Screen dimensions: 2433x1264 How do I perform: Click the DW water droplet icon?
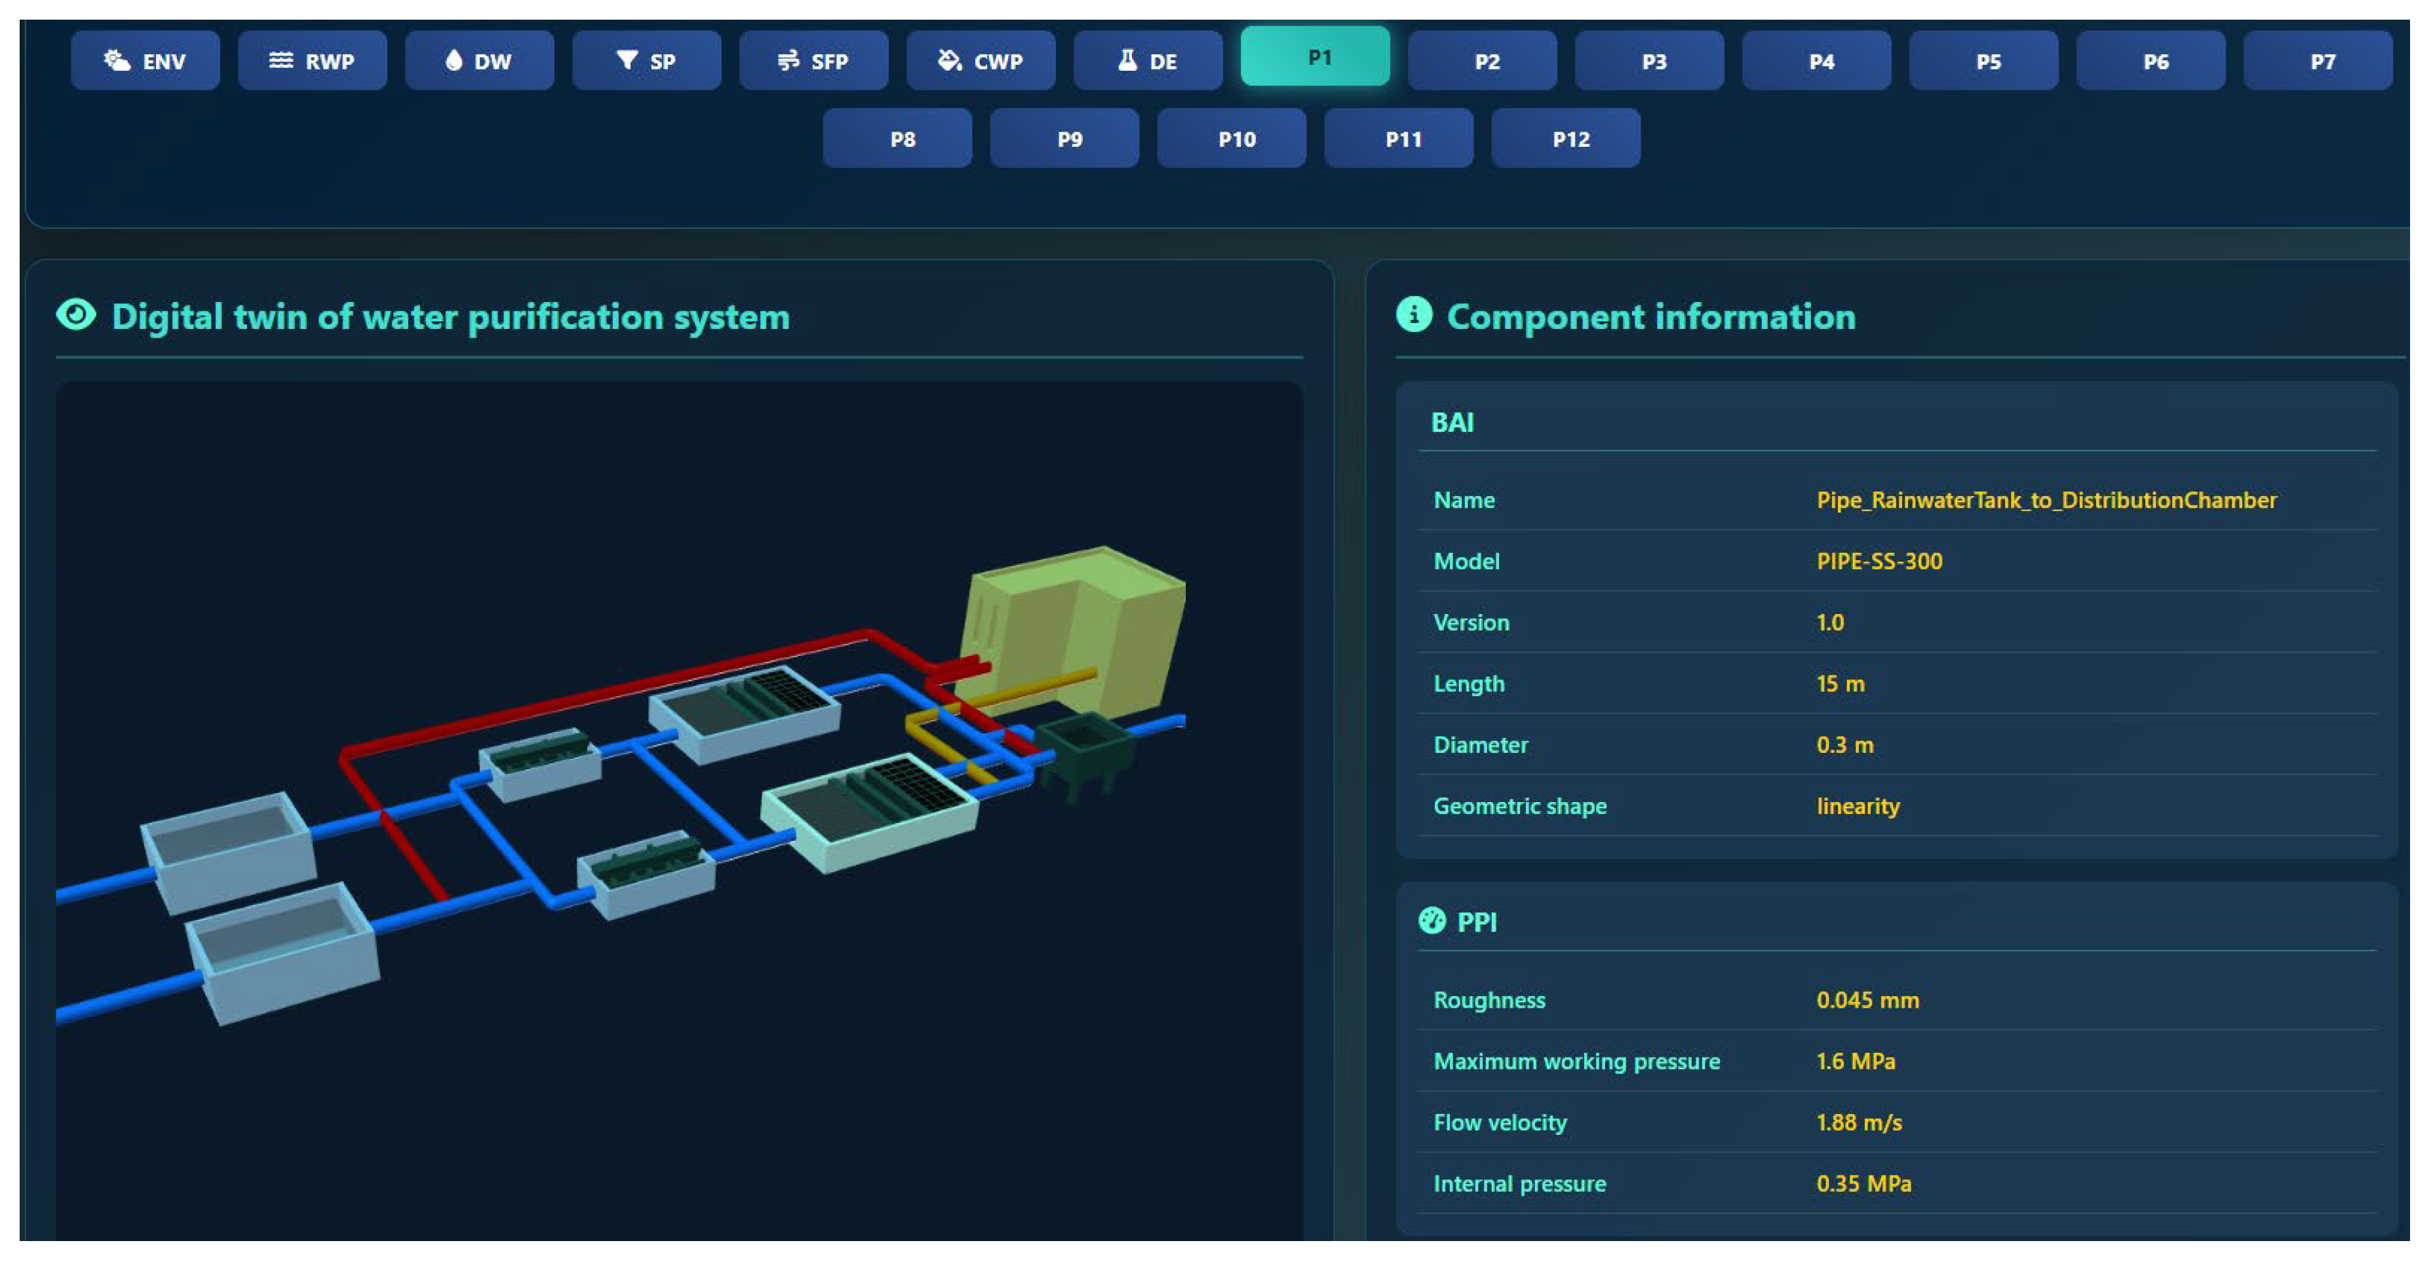pos(454,62)
